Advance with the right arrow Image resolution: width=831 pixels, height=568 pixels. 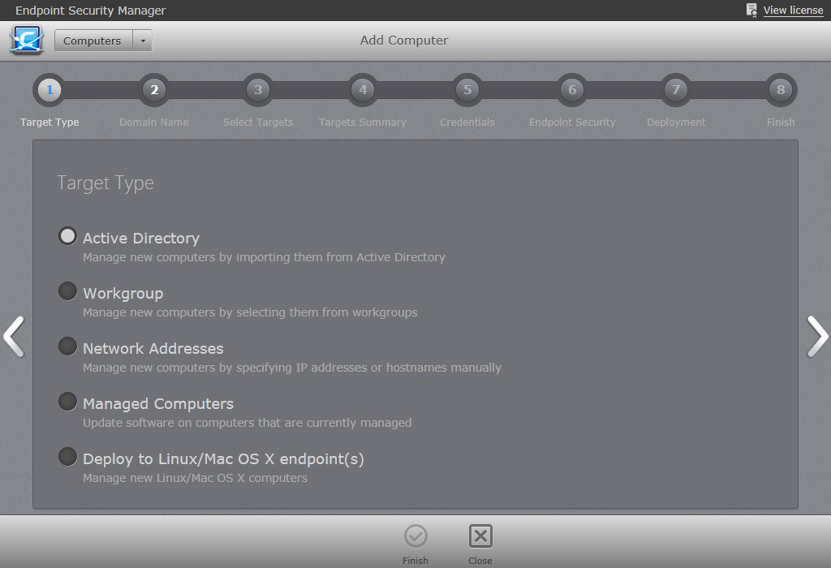[817, 337]
